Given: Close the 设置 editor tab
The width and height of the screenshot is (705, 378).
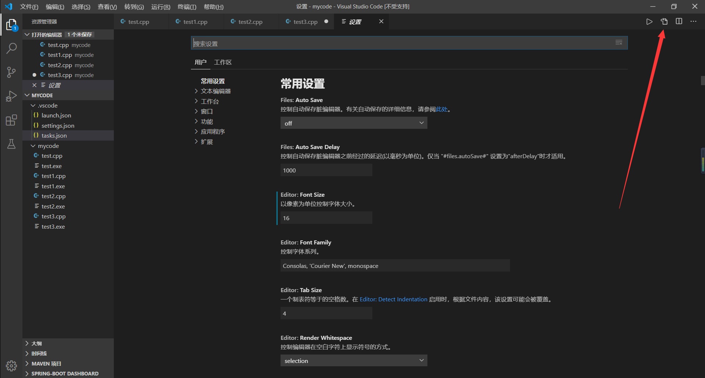Looking at the screenshot, I should (381, 21).
